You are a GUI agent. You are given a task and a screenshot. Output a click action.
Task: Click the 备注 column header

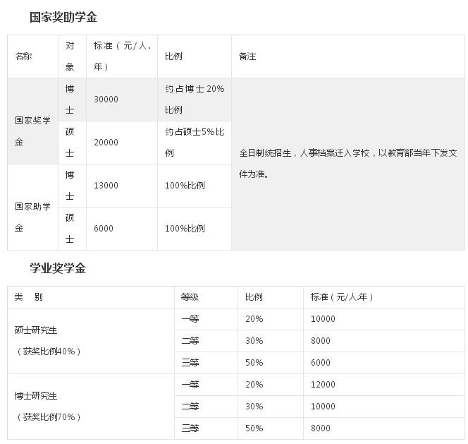(247, 56)
